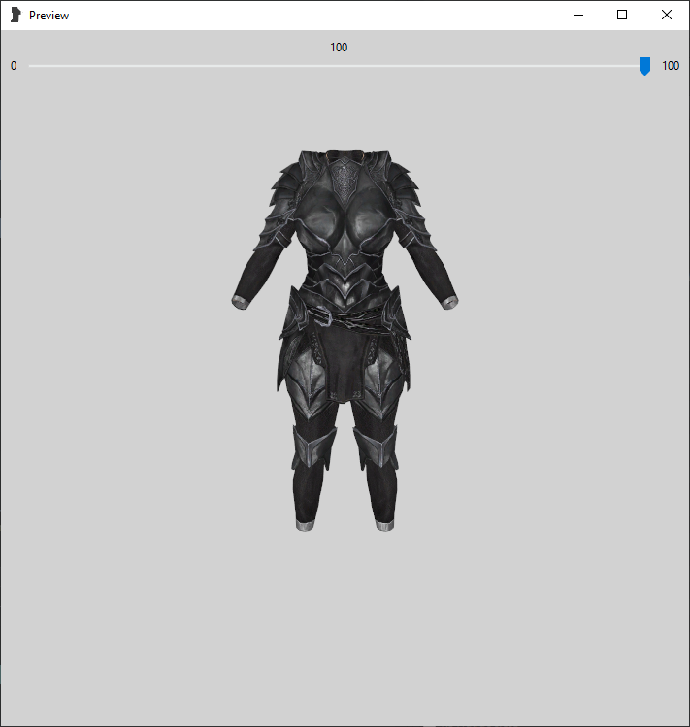Screen dimensions: 690x727
Task: Click the "100" maximum label right of slider
Action: pos(671,66)
